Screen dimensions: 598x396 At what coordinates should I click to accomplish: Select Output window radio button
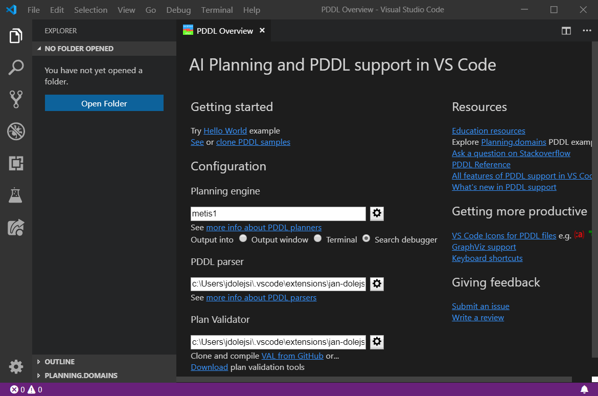[x=243, y=238]
